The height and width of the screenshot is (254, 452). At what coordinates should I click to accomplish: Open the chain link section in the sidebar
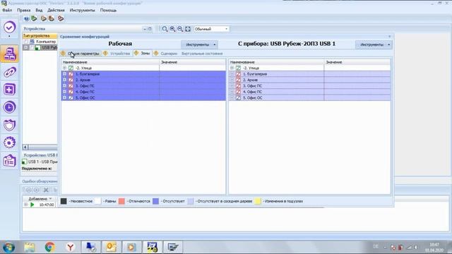coord(9,72)
